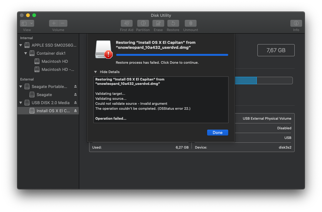Click the Partition toolbar icon
Screen dimensions: 322x212
pos(143,23)
